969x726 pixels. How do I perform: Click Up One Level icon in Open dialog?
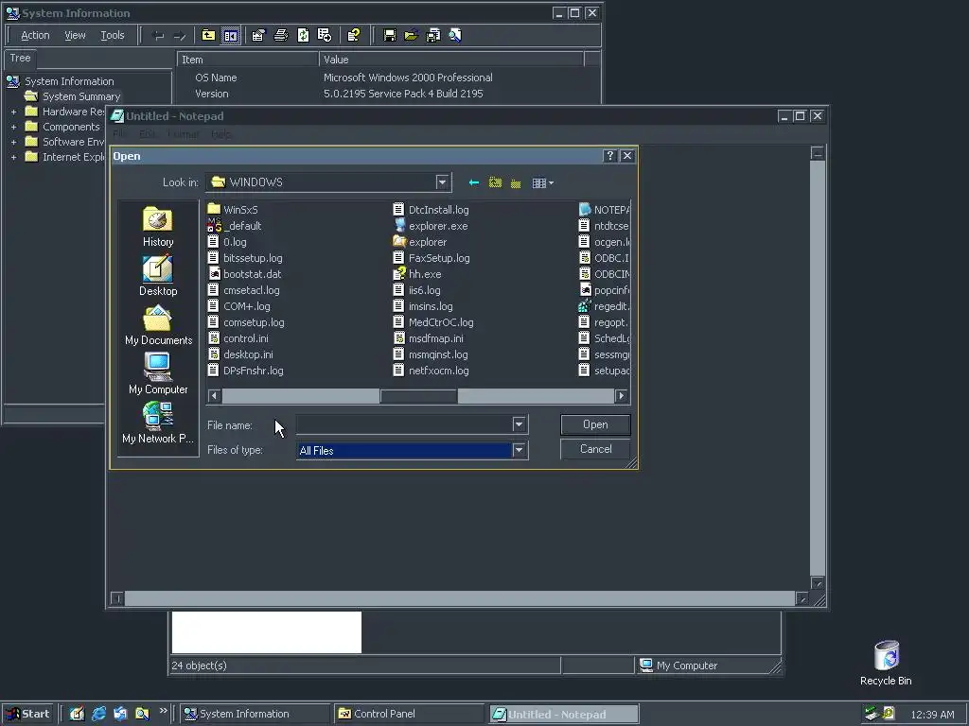495,182
